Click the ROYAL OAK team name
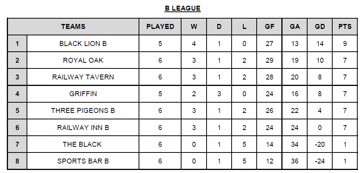The height and width of the screenshot is (173, 363). point(83,60)
